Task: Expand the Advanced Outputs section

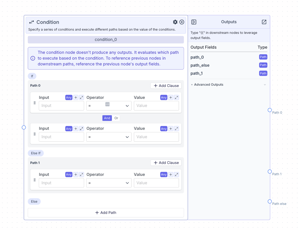Action: point(229,85)
